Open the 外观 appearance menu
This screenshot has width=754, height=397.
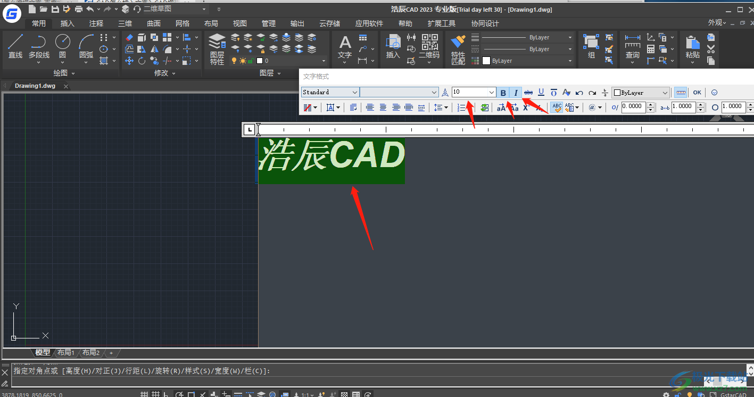point(717,23)
